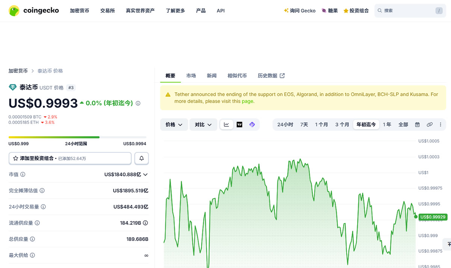The width and height of the screenshot is (451, 268).
Task: Switch to TradingView chart icon
Action: click(239, 125)
